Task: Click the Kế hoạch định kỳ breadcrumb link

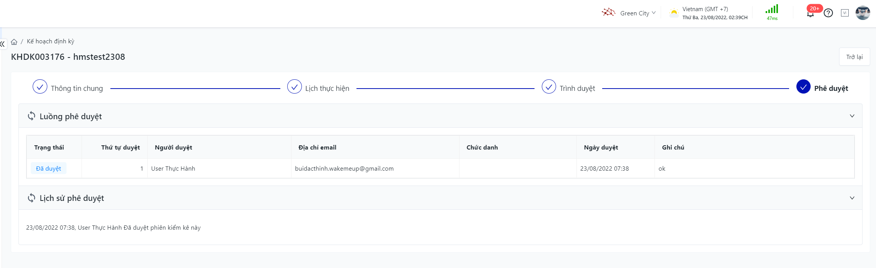Action: 50,41
